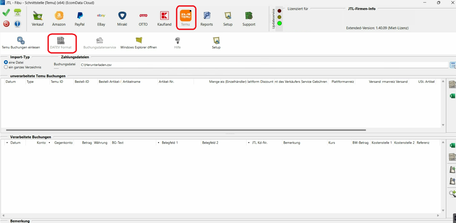This screenshot has height=223, width=456.
Task: Open the blue info icon
Action: 17,24
